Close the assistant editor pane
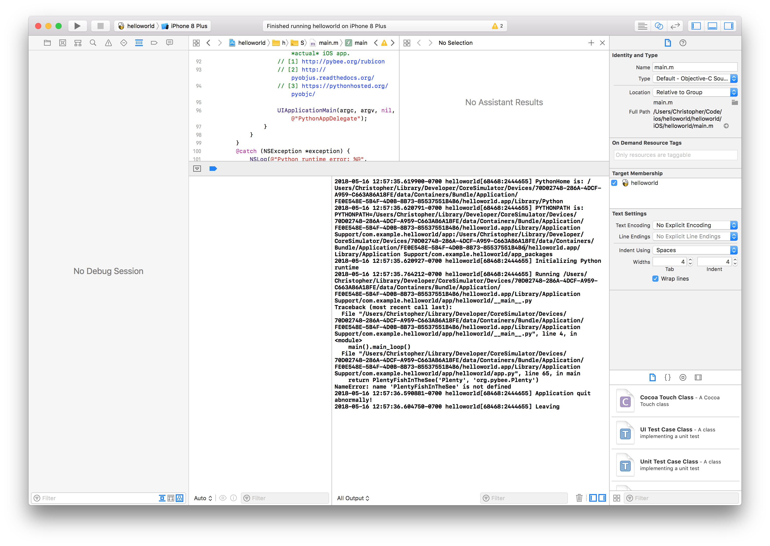The image size is (770, 546). tap(602, 43)
